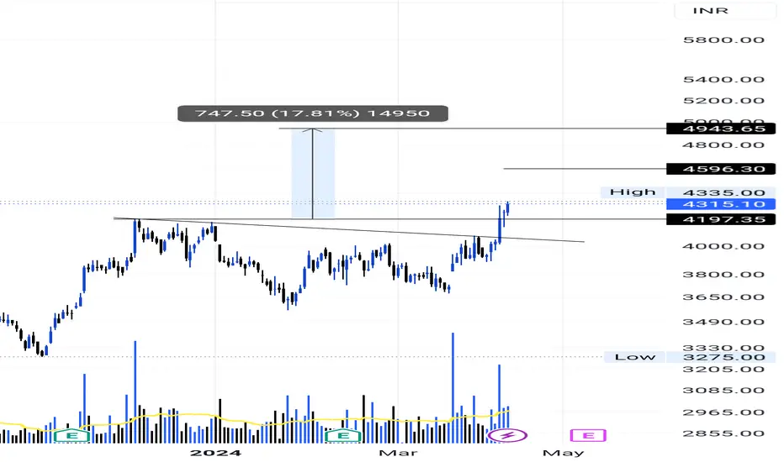Select the short horizontal line at 4596.30

pyautogui.click(x=585, y=169)
